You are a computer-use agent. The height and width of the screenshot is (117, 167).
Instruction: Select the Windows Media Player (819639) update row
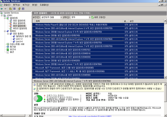[98, 25]
